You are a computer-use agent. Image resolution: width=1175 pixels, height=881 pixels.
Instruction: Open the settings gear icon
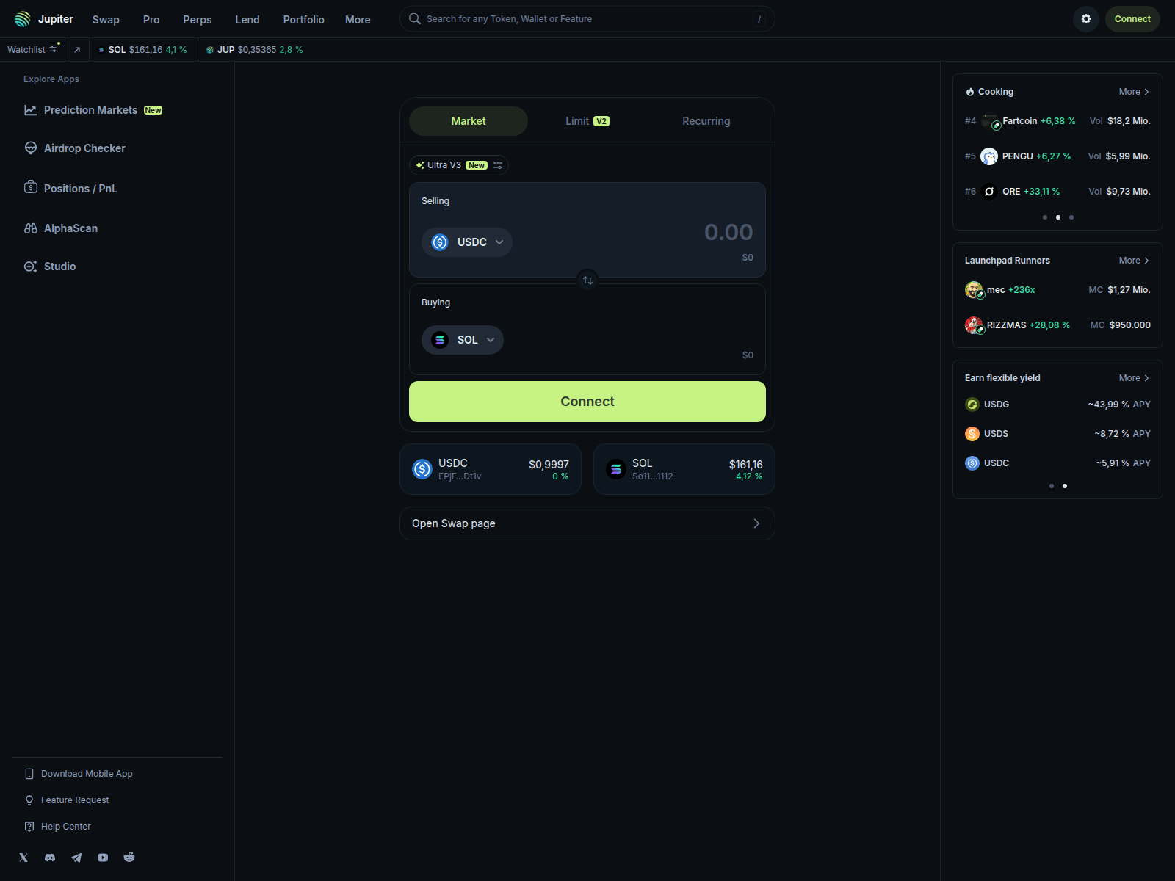tap(1086, 19)
